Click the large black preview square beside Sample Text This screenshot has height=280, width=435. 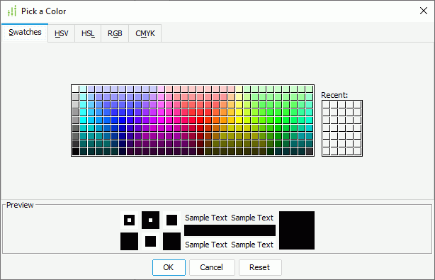(x=297, y=230)
